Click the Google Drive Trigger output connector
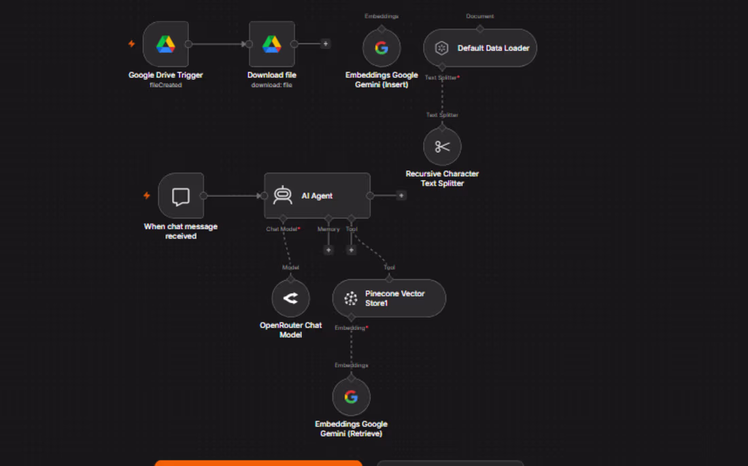748x466 pixels. click(x=188, y=44)
